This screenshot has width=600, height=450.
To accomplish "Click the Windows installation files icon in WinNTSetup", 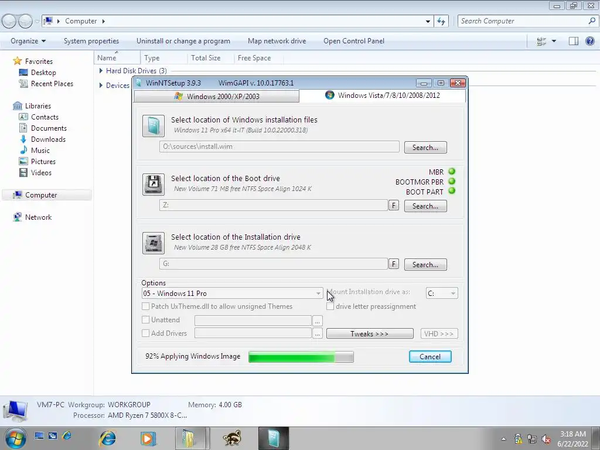I will [x=154, y=126].
